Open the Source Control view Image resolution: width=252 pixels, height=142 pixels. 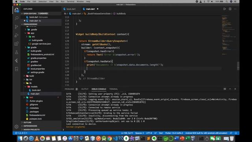click(x=17, y=26)
